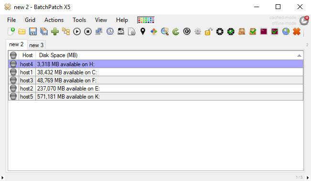The width and height of the screenshot is (311, 181).
Task: Click the disk drive icon in the toolbar
Action: [121, 31]
